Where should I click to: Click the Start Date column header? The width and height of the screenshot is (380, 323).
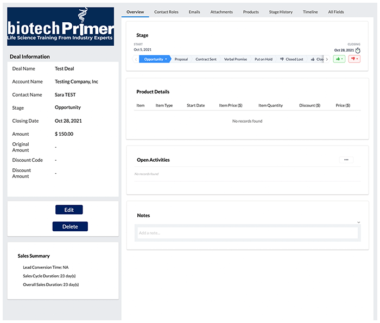(196, 105)
